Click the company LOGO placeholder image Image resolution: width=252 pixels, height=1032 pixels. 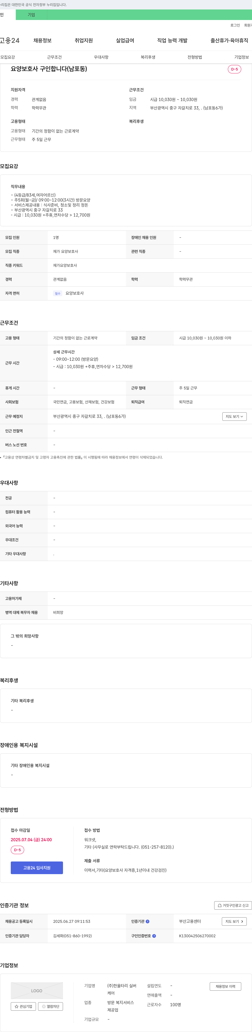coord(37,990)
